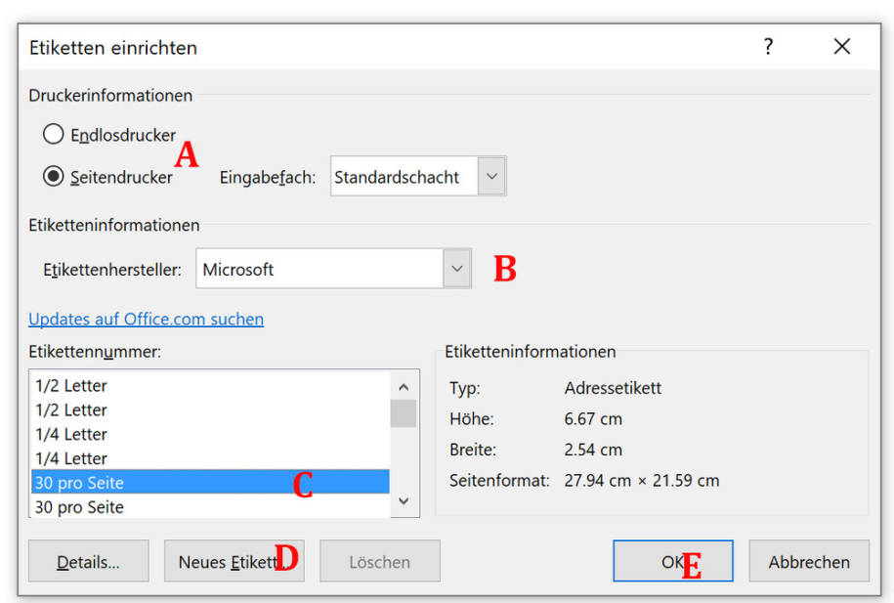Select first 1/2 Letter list entry
Screen dimensions: 894x603
pyautogui.click(x=210, y=386)
